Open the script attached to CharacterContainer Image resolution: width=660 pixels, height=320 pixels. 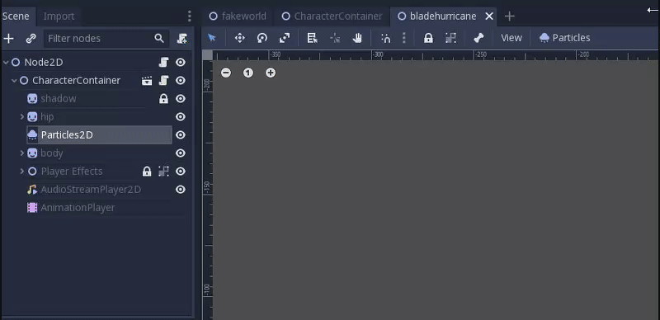163,81
